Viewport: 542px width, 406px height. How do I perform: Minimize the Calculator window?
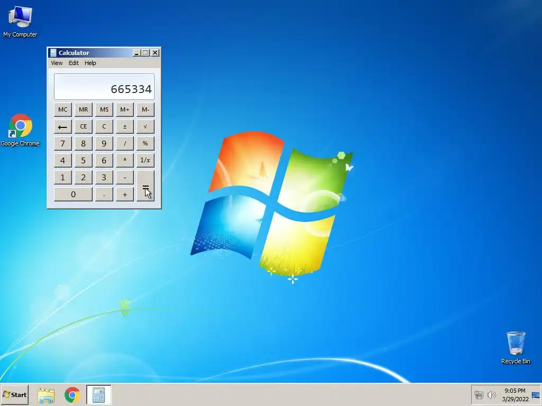137,53
